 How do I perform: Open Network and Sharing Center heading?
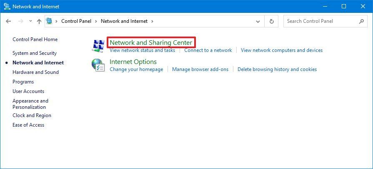[x=151, y=43]
